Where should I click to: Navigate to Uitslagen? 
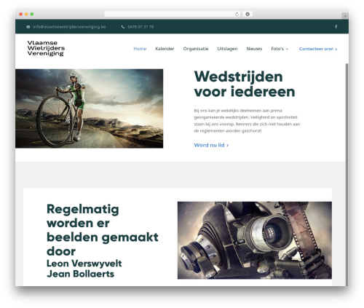coord(227,49)
